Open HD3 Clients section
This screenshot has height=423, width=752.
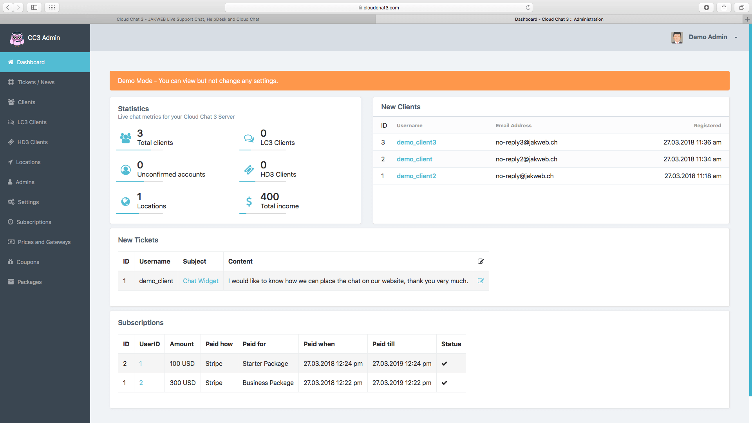(x=32, y=142)
